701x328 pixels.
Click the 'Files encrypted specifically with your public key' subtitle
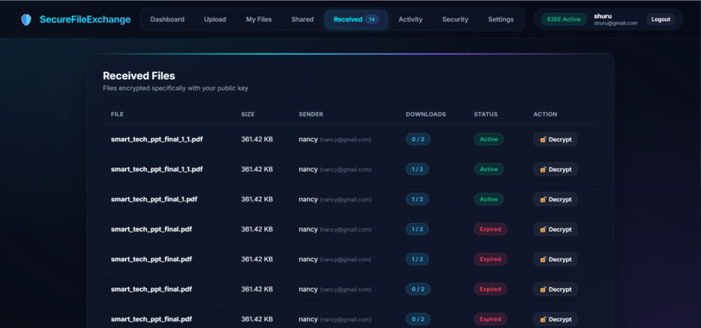pos(176,89)
